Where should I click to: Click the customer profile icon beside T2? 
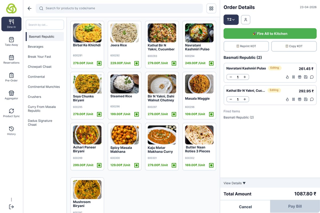246,20
